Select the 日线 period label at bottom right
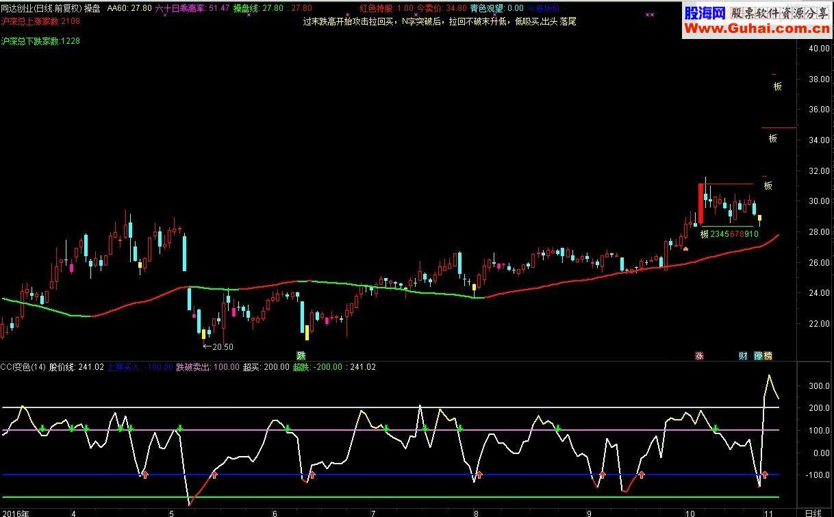This screenshot has width=834, height=517. coord(813,512)
